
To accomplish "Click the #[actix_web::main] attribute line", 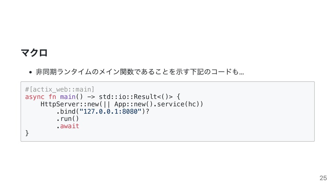I will coord(60,89).
